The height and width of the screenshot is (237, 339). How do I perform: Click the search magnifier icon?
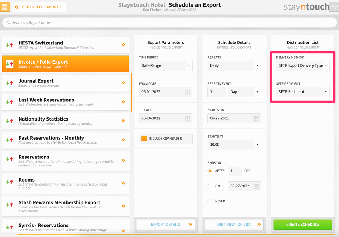[x=9, y=22]
